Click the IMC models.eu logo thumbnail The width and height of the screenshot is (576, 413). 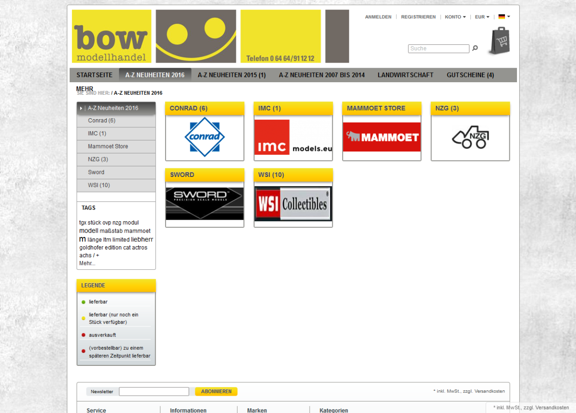(293, 137)
